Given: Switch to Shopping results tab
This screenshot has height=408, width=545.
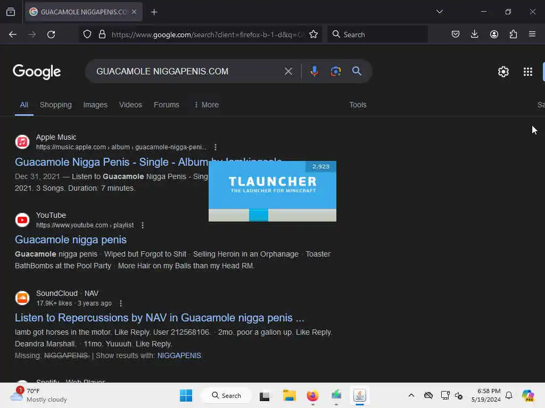Looking at the screenshot, I should coord(55,105).
